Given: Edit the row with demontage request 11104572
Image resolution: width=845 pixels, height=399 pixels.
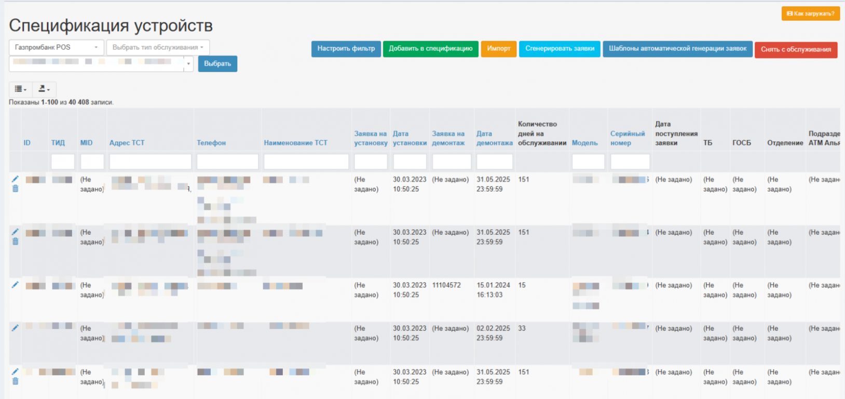Looking at the screenshot, I should point(15,285).
